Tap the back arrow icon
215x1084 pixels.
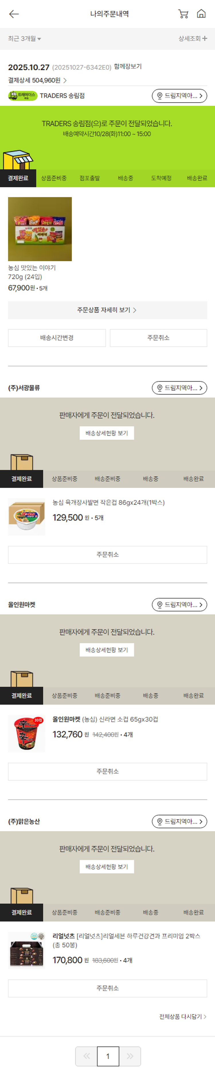(14, 14)
